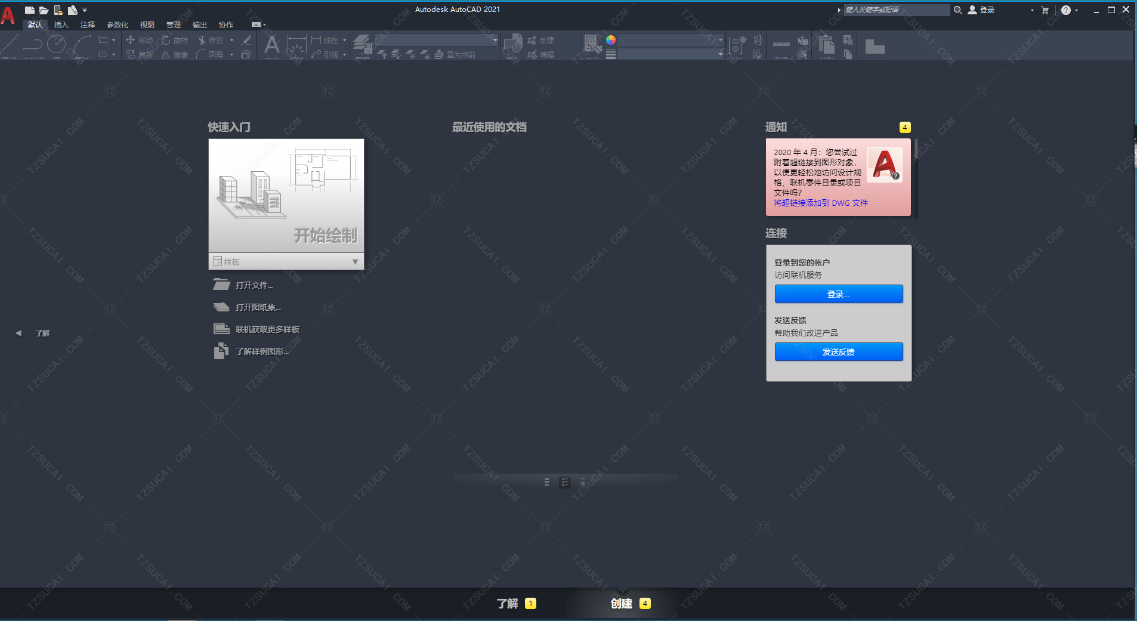
Task: Click 打开文件... link
Action: click(254, 285)
